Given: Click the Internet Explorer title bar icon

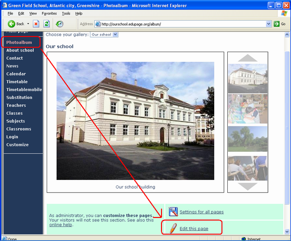Looking at the screenshot, I should tap(5, 5).
